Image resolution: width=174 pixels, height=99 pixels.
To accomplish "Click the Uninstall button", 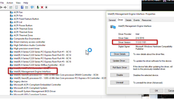I will (x=120, y=83).
